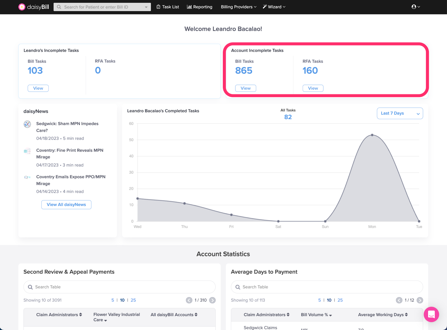
Task: Click the search magnifier icon in top bar
Action: [x=59, y=7]
